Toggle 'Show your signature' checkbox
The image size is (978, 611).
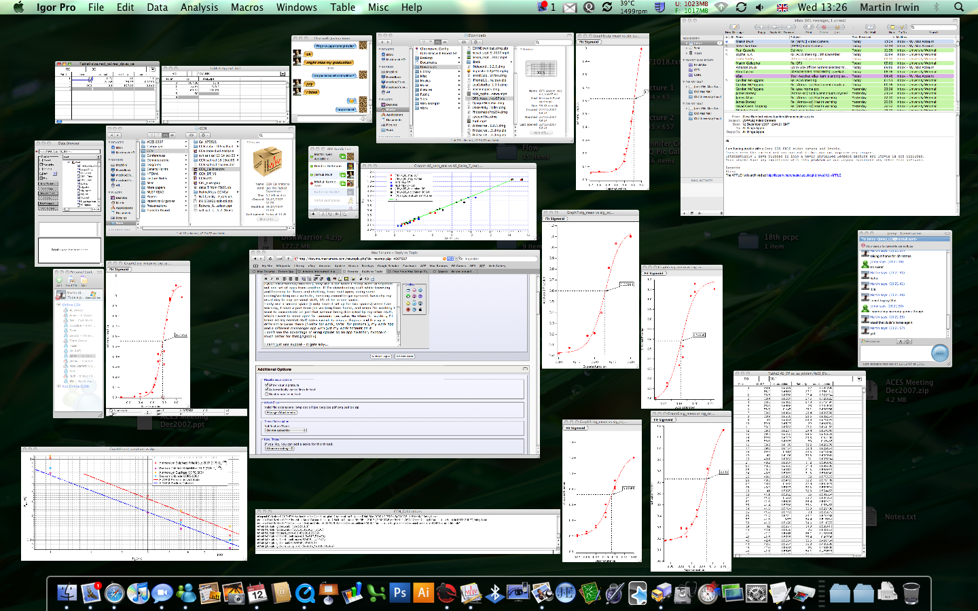(x=266, y=385)
